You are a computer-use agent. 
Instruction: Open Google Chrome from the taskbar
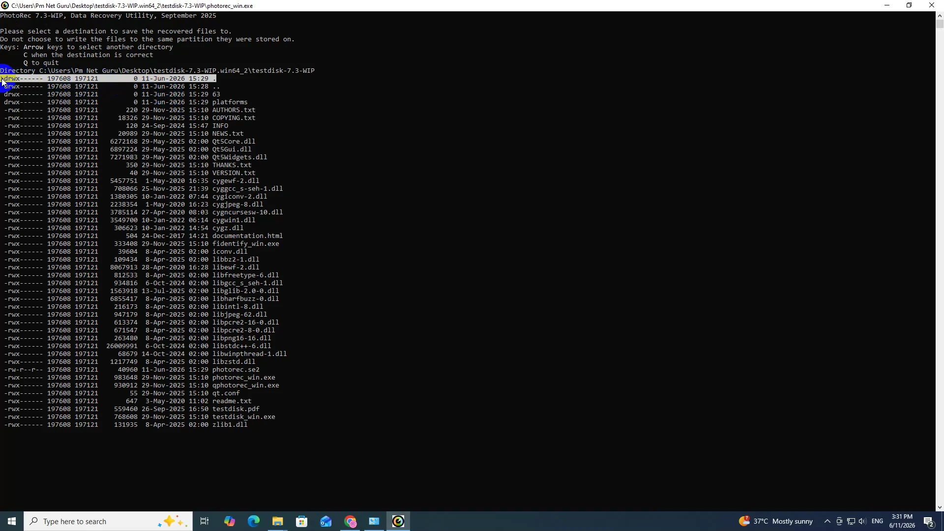pos(350,521)
